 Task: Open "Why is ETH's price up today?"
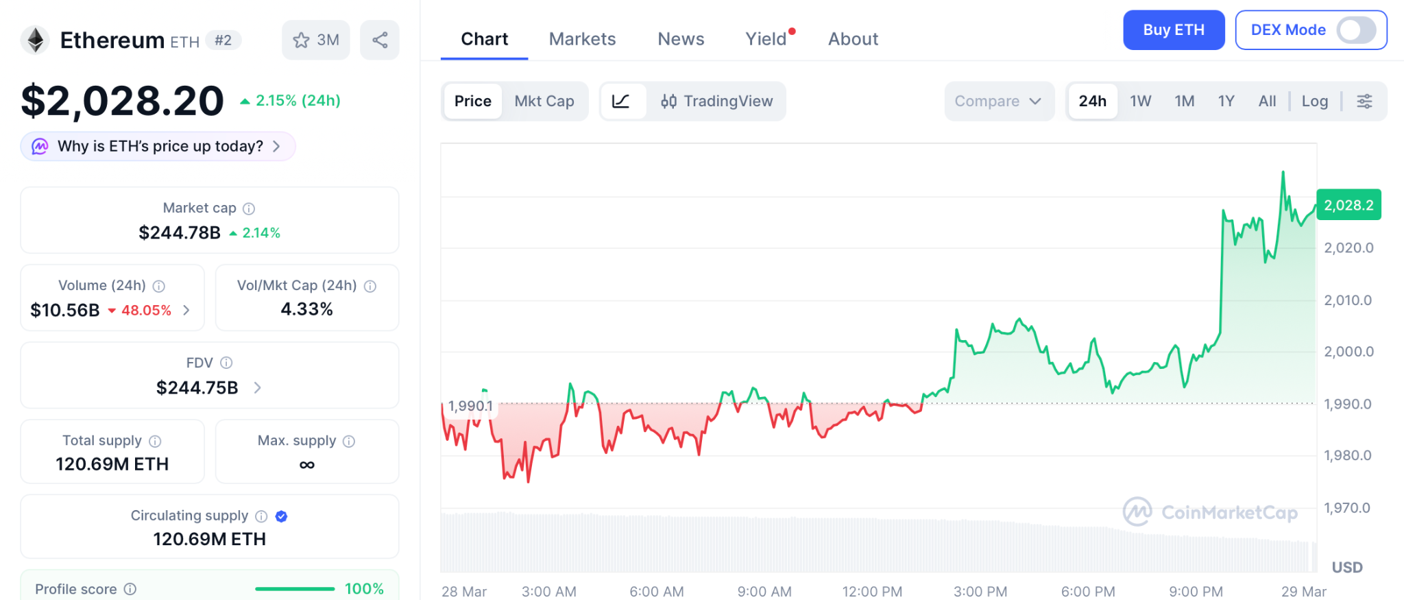tap(159, 147)
